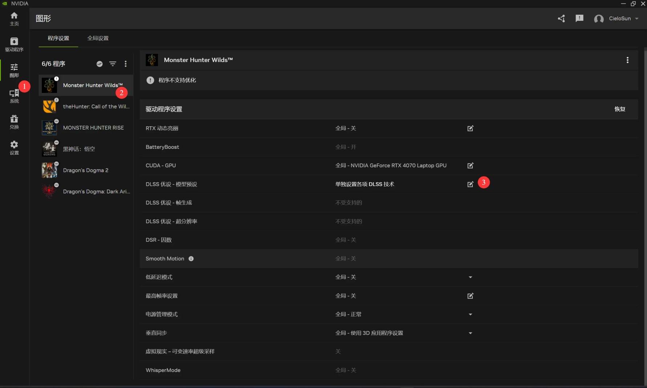The image size is (647, 388).
Task: Click the 6/6 程序 list heading
Action: 53,64
